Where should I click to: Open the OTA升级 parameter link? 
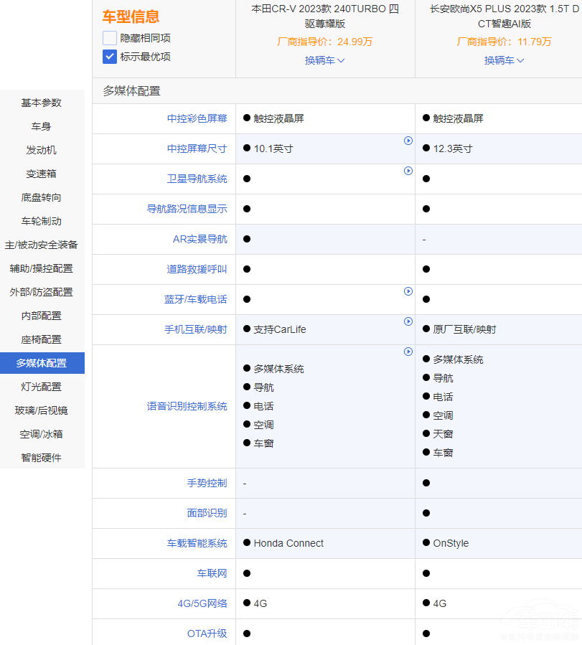pos(207,634)
